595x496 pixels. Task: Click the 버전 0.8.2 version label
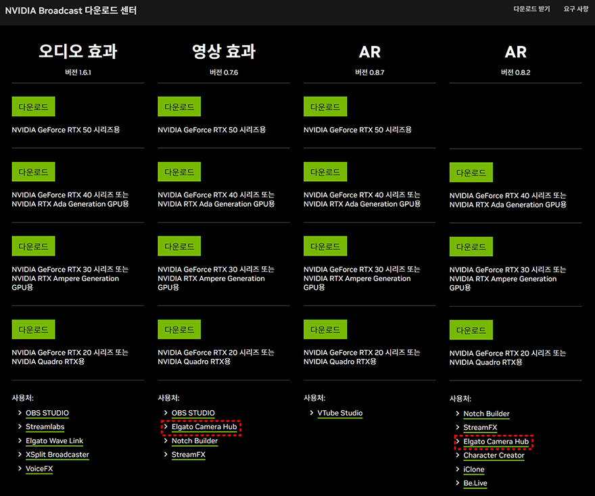(516, 72)
